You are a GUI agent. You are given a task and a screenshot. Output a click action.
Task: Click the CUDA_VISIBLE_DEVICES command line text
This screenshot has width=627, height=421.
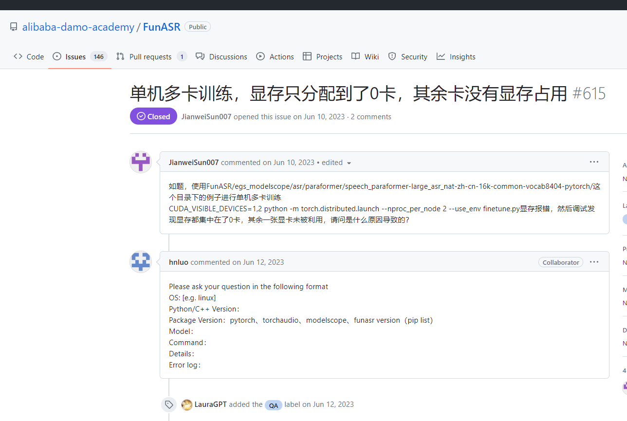click(x=382, y=208)
